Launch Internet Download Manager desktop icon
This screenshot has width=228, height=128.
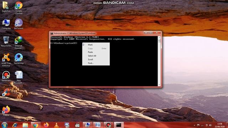19,43
